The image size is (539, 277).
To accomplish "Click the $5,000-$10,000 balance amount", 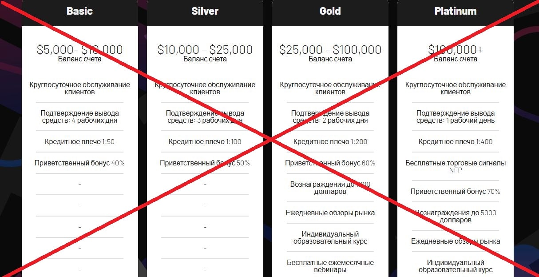I will [79, 49].
